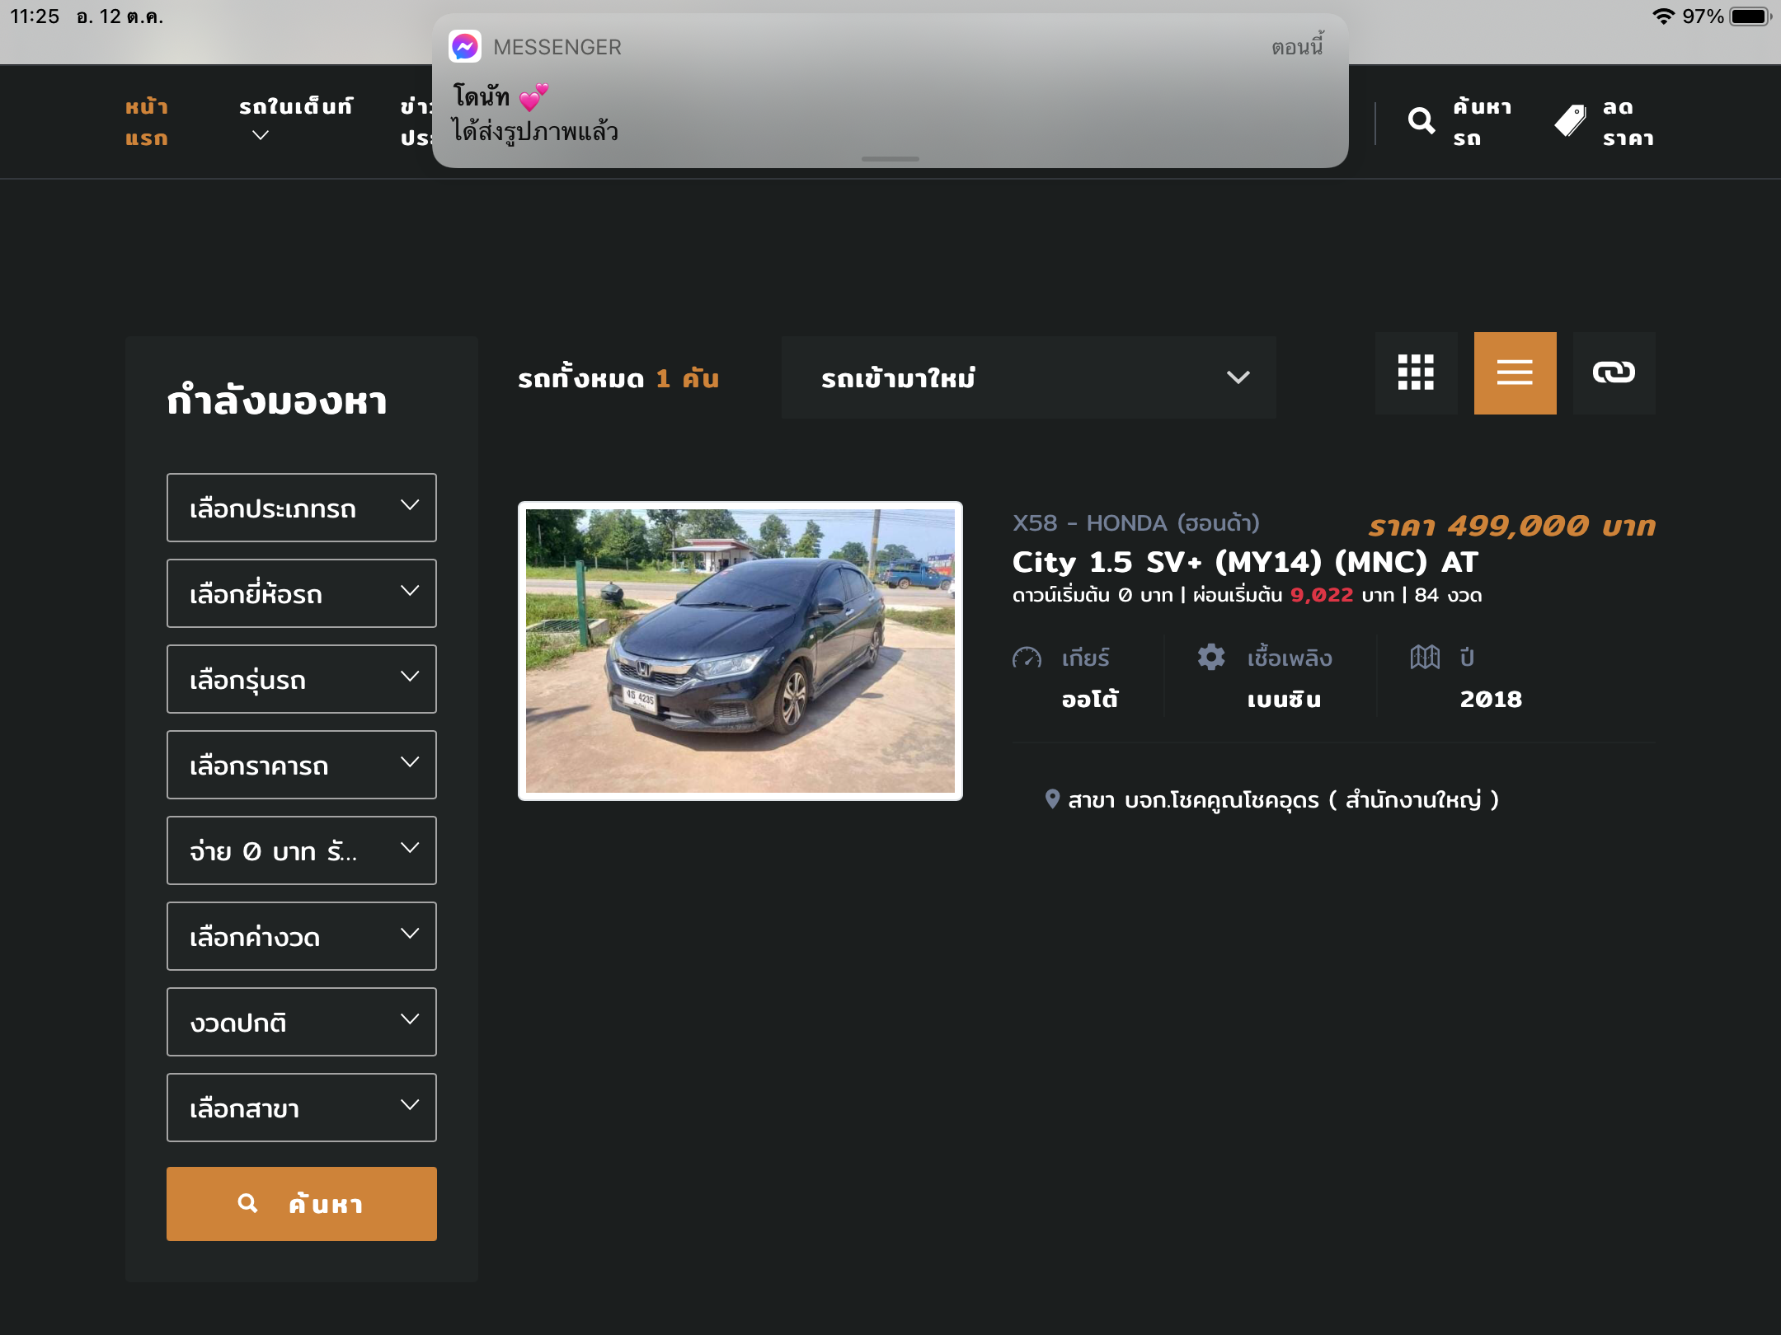This screenshot has width=1781, height=1335.
Task: Open the เลือกสาขา branch dropdown
Action: (301, 1108)
